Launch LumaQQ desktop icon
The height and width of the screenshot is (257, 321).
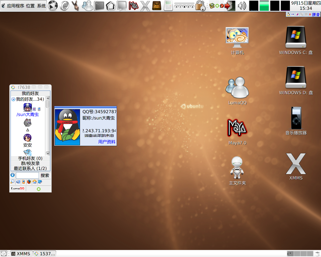pos(237,91)
